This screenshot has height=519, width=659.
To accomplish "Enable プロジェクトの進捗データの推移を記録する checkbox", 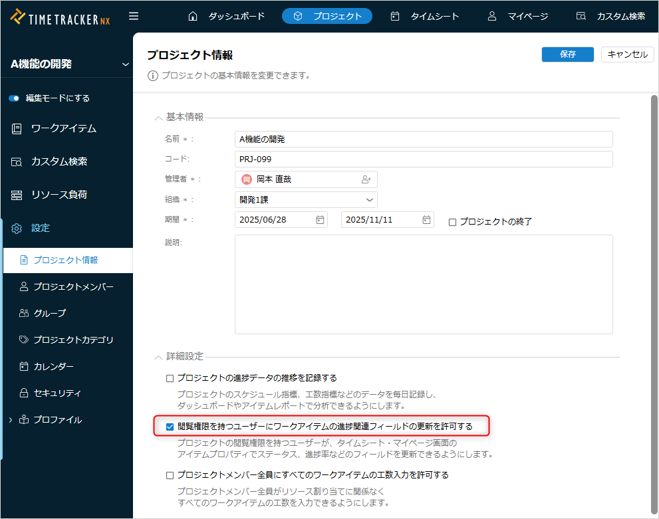I will tap(170, 378).
